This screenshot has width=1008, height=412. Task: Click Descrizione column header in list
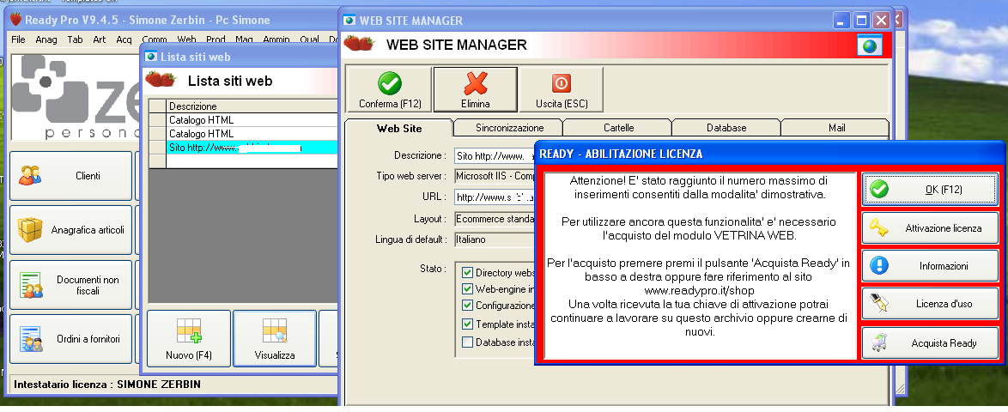(x=252, y=106)
